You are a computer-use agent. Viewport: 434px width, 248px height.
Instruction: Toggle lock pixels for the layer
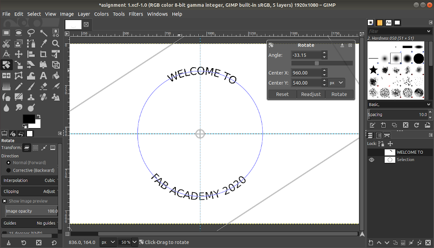(381, 144)
